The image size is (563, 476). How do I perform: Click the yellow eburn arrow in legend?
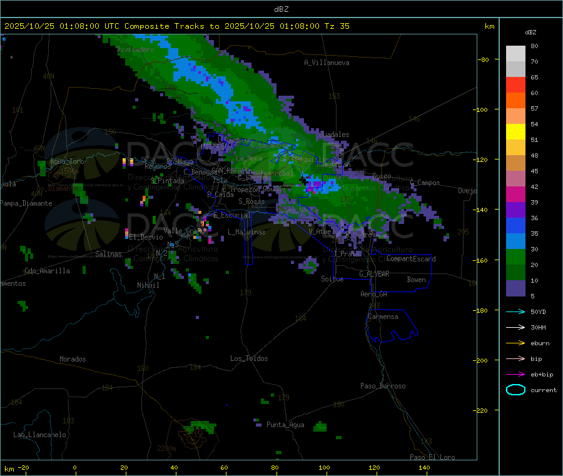pos(515,343)
